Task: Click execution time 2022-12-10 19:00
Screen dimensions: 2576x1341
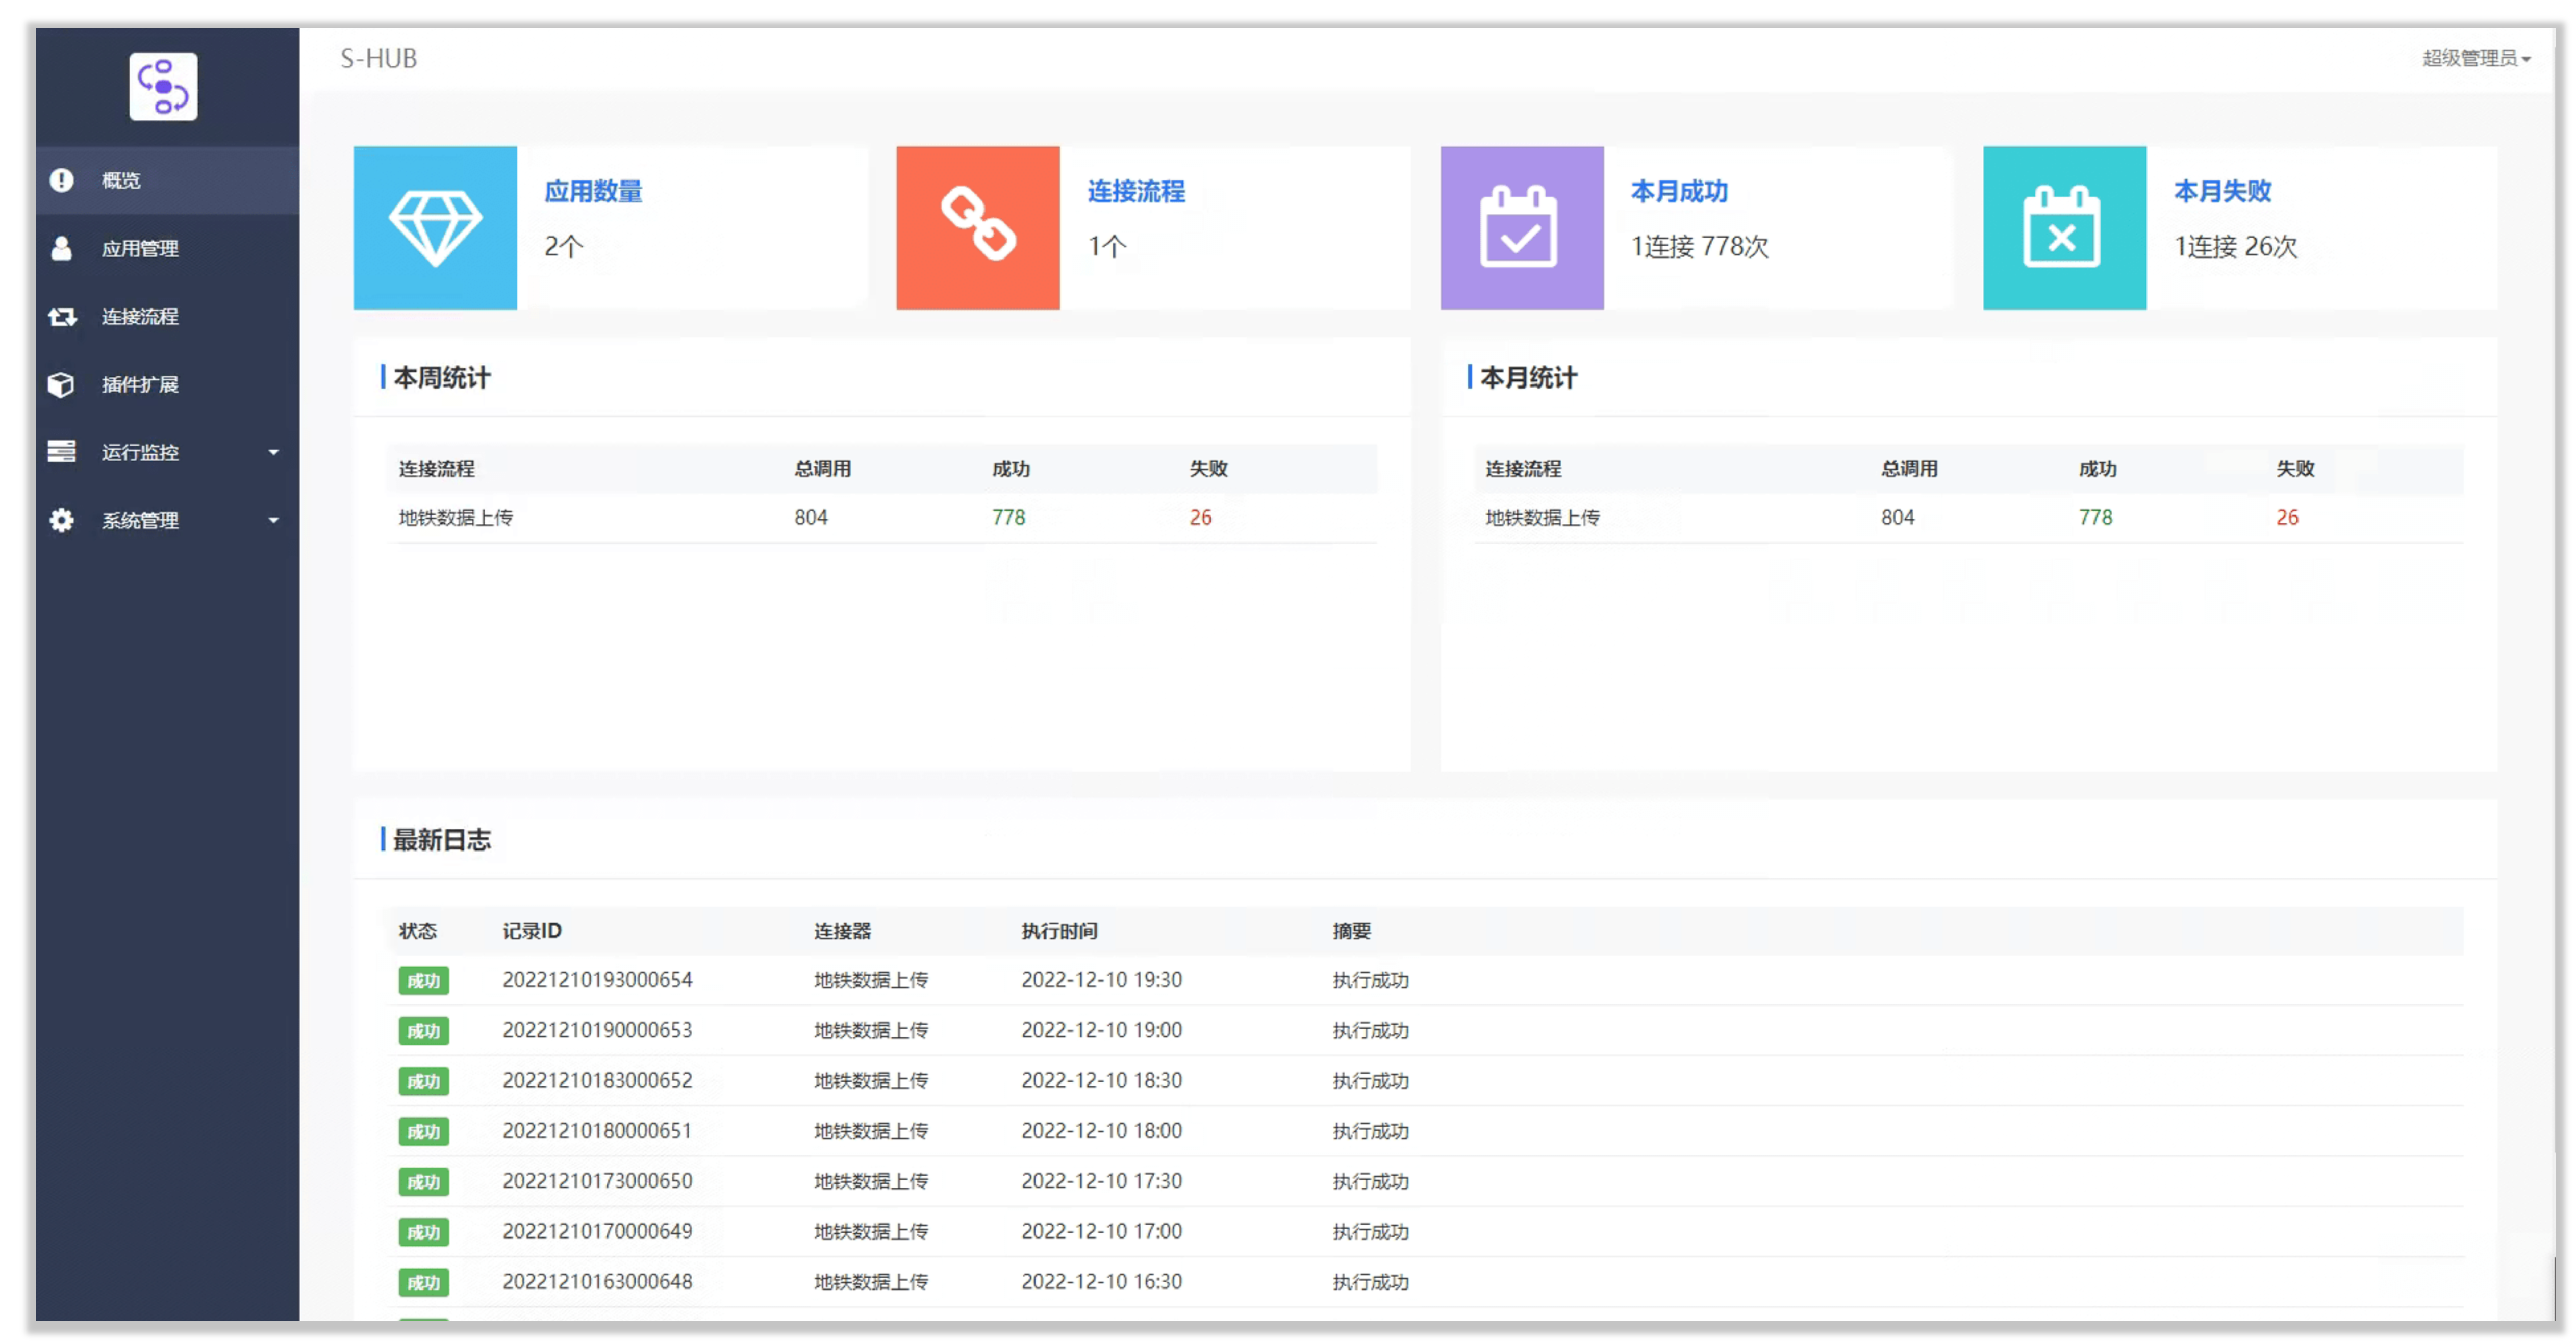Action: pyautogui.click(x=1102, y=1030)
